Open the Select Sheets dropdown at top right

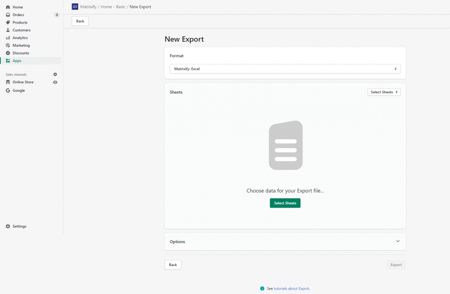click(x=384, y=92)
